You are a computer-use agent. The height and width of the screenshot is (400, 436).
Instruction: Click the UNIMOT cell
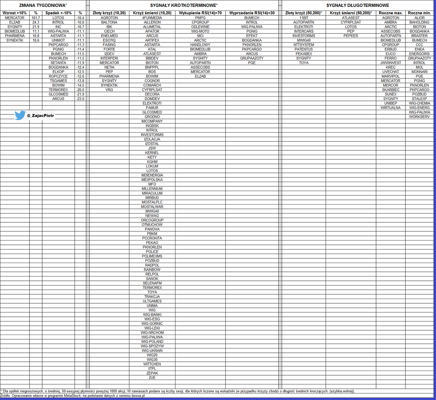tap(58, 40)
